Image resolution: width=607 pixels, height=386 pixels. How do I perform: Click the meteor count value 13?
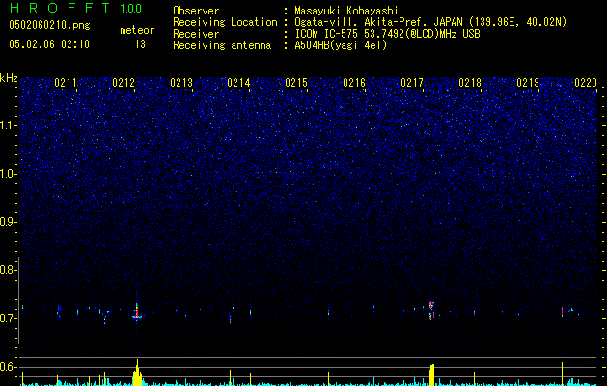click(x=140, y=44)
